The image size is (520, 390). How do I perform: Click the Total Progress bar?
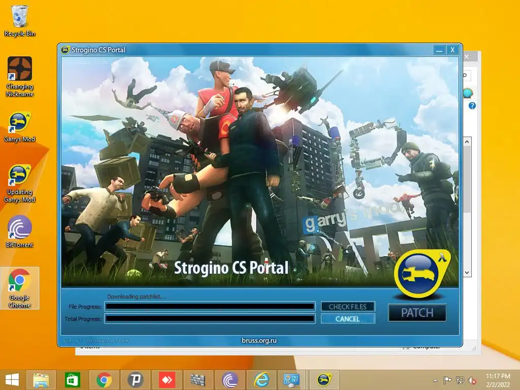coord(210,319)
